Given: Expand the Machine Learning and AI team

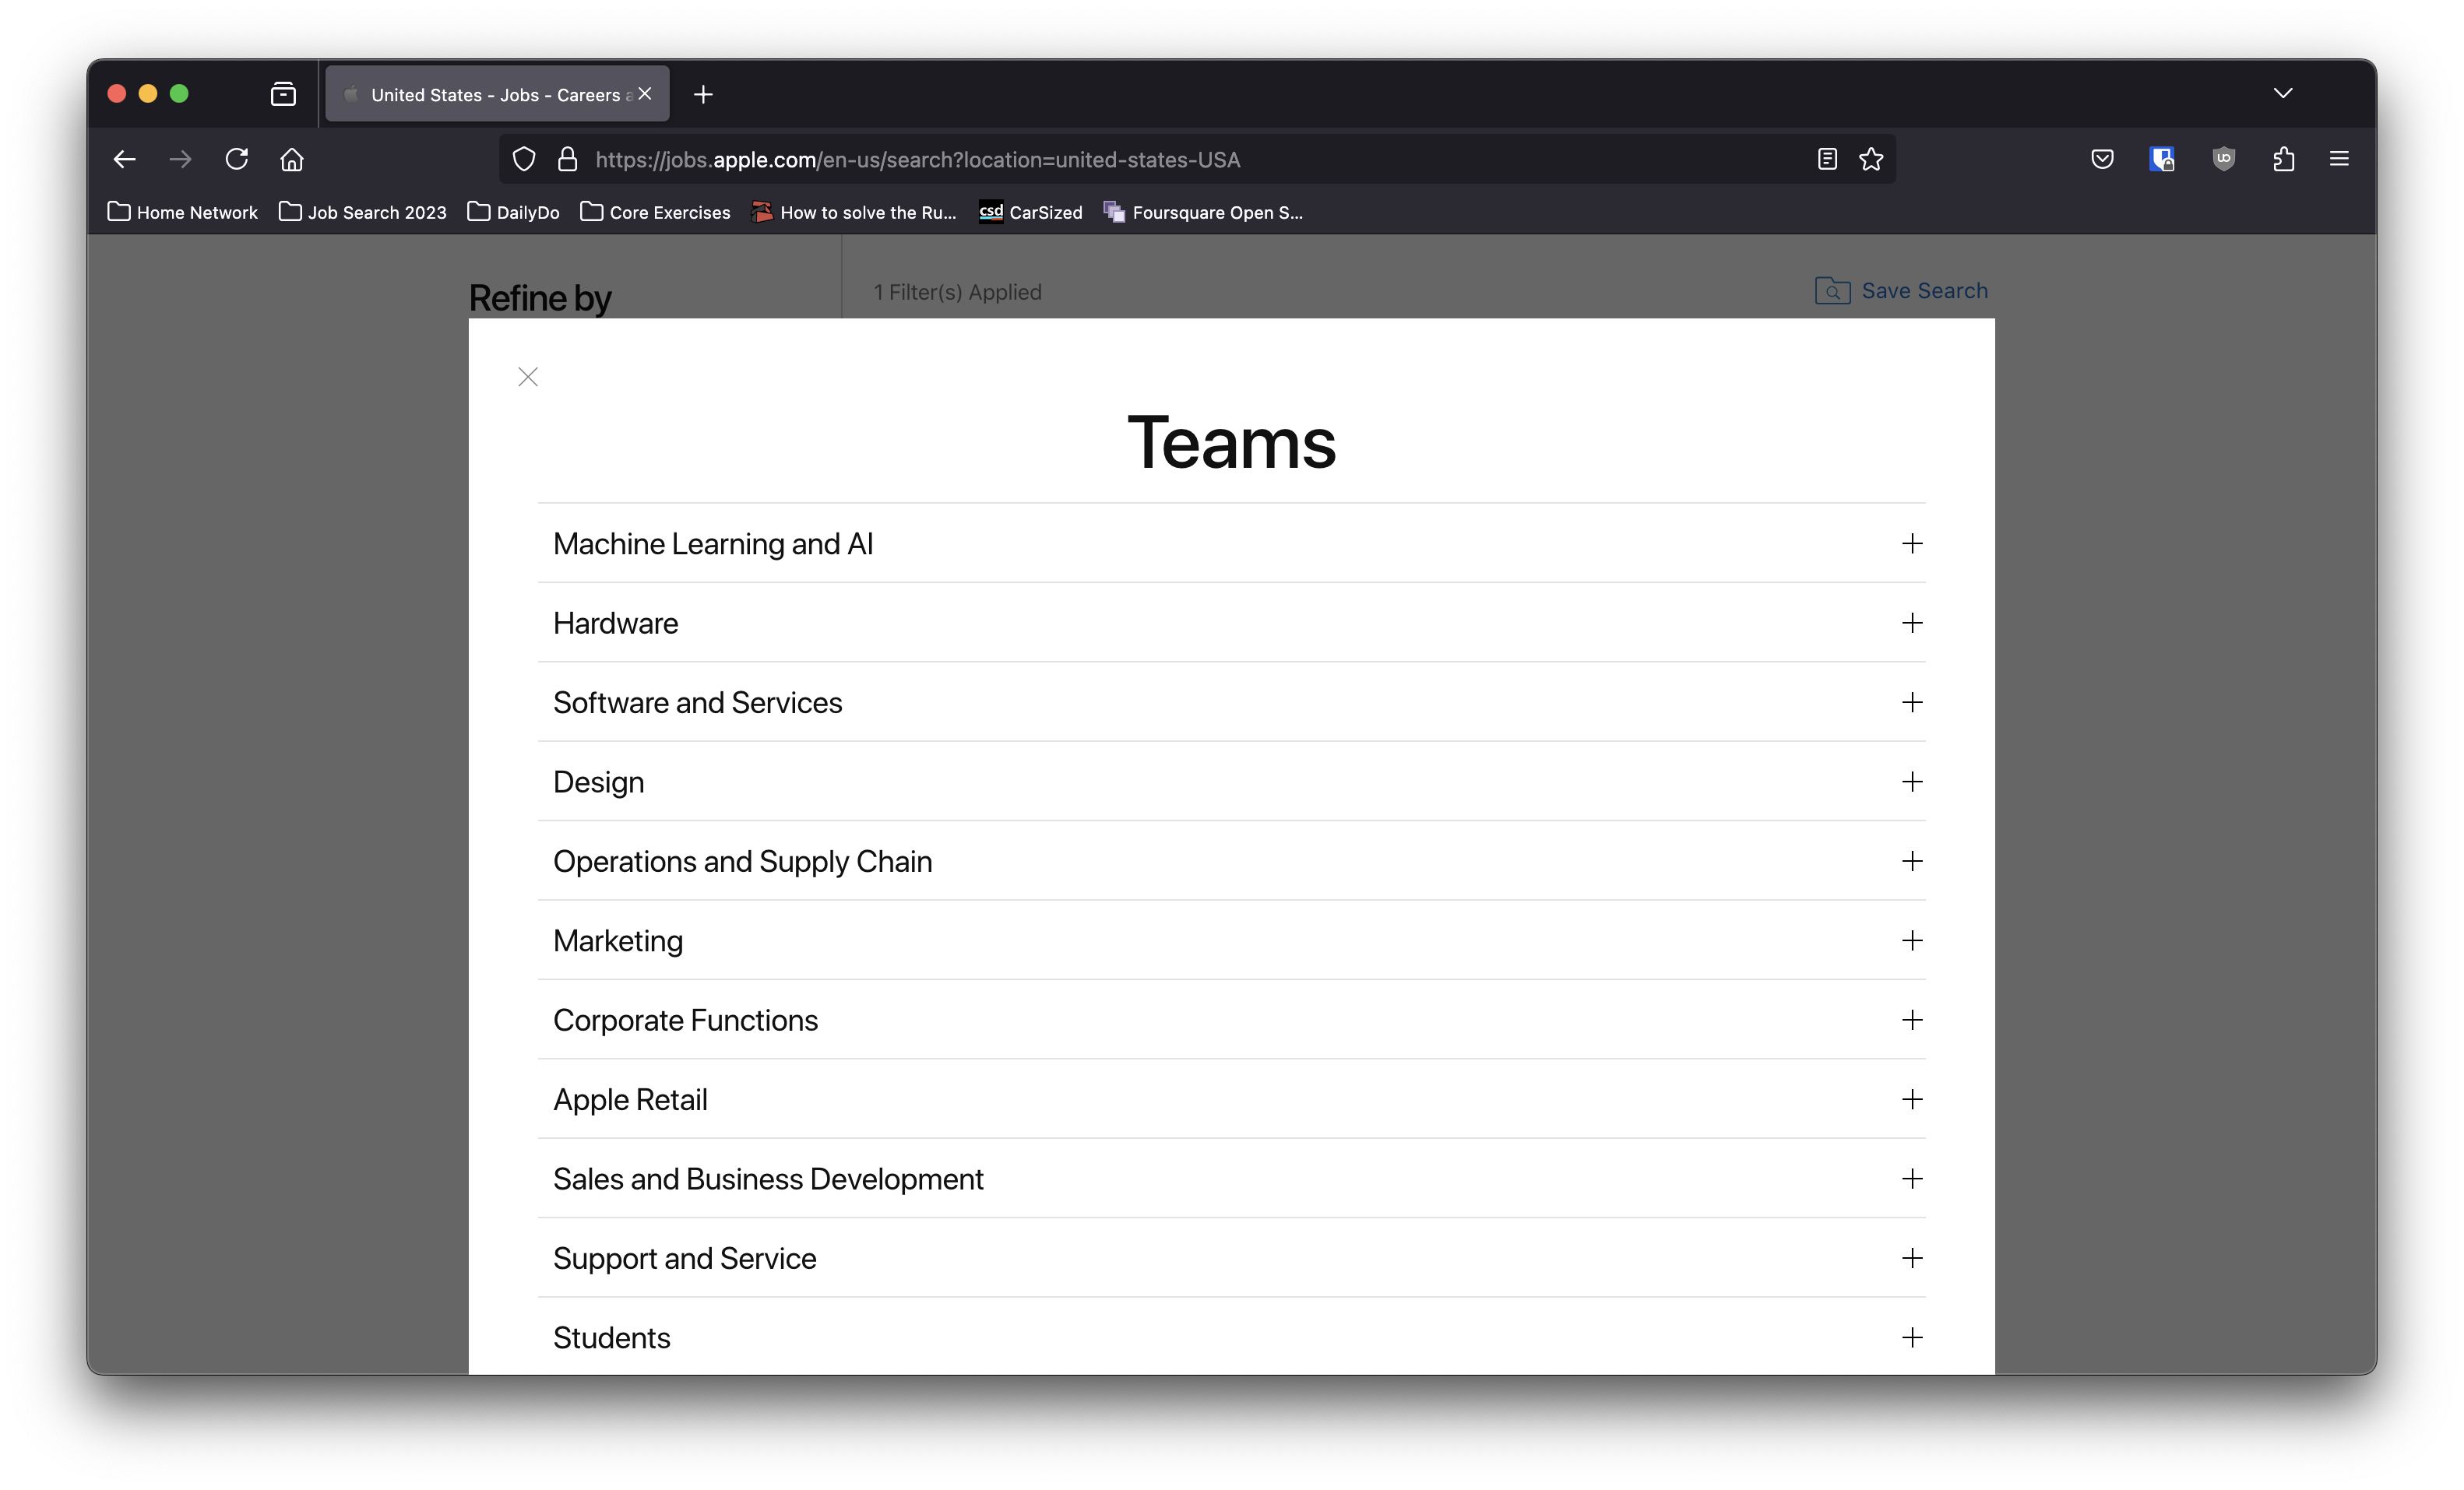Looking at the screenshot, I should point(1911,543).
